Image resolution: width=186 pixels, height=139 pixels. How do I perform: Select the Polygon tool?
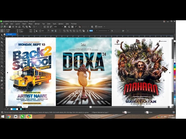(2, 62)
